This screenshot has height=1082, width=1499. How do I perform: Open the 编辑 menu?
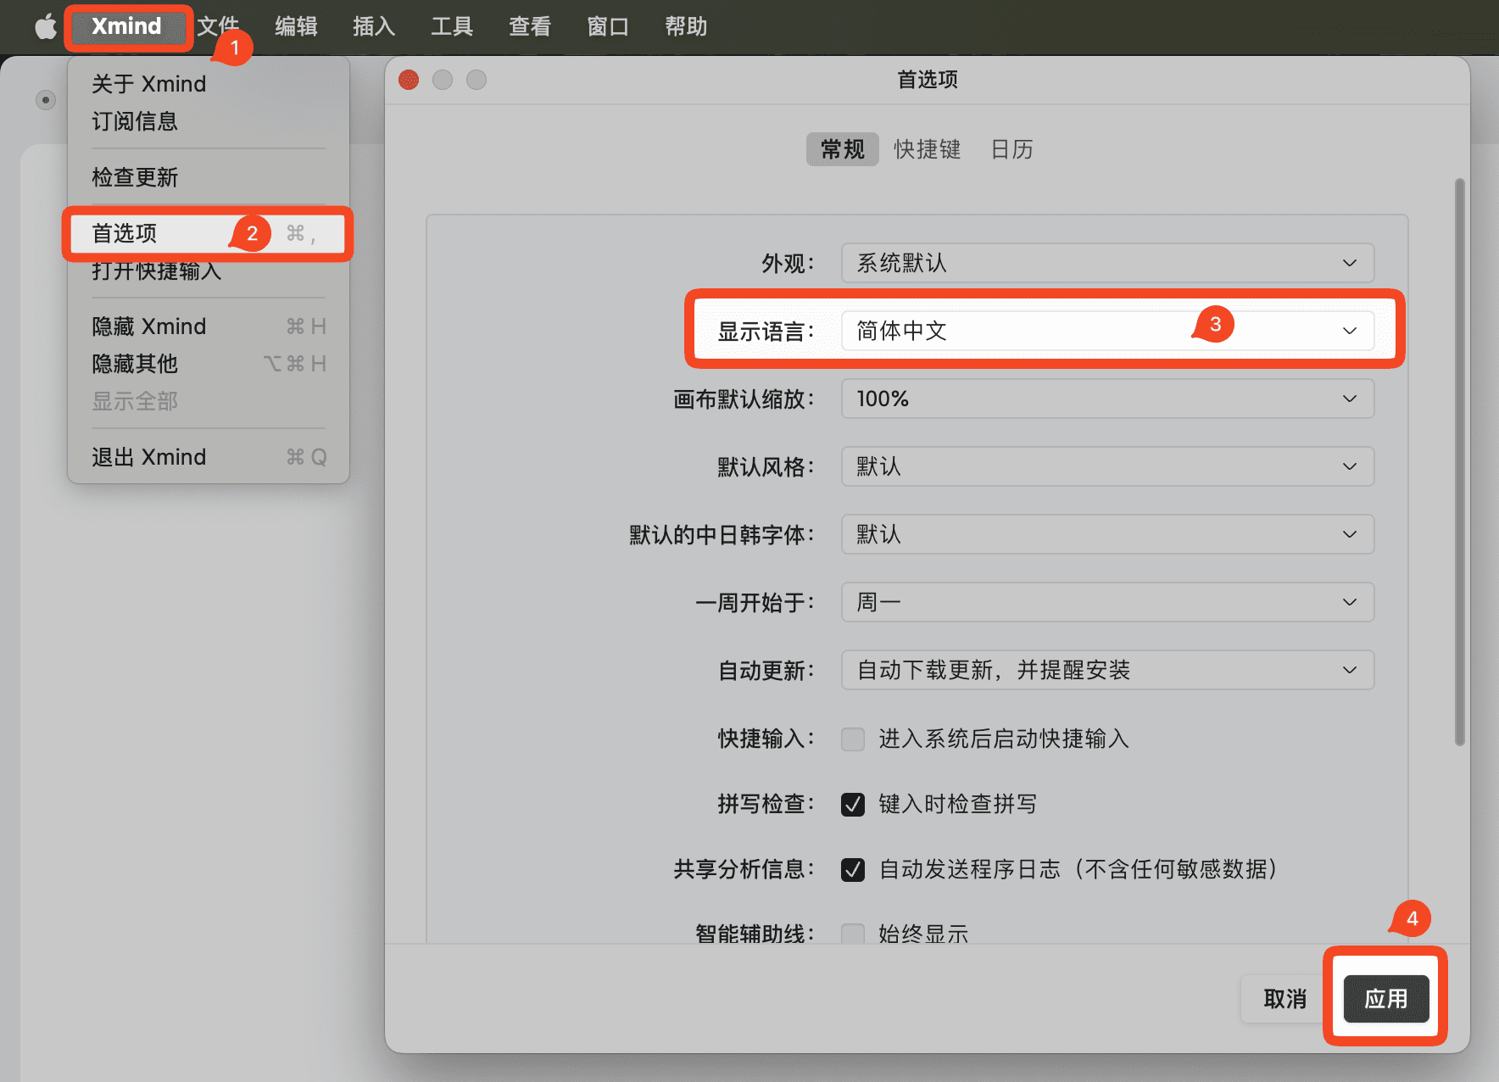pos(296,26)
